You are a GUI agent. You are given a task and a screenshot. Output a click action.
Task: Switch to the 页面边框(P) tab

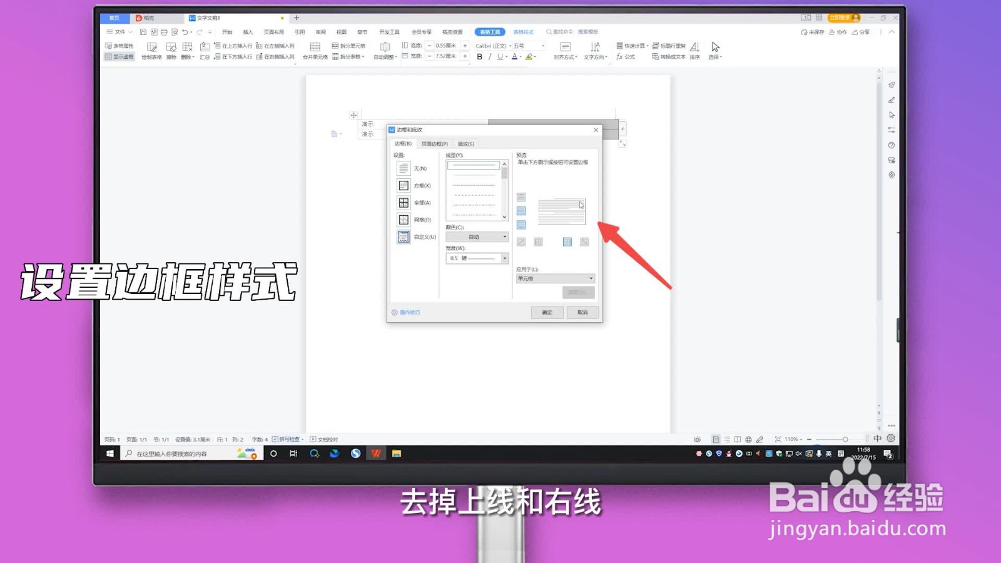click(434, 144)
